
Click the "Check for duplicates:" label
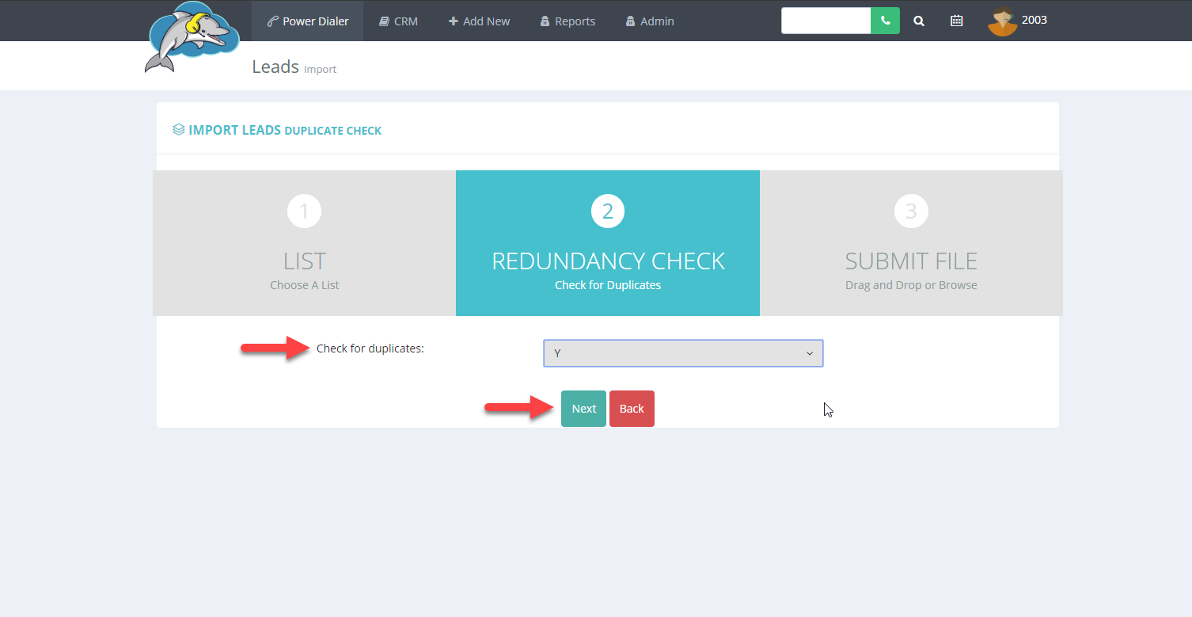370,348
